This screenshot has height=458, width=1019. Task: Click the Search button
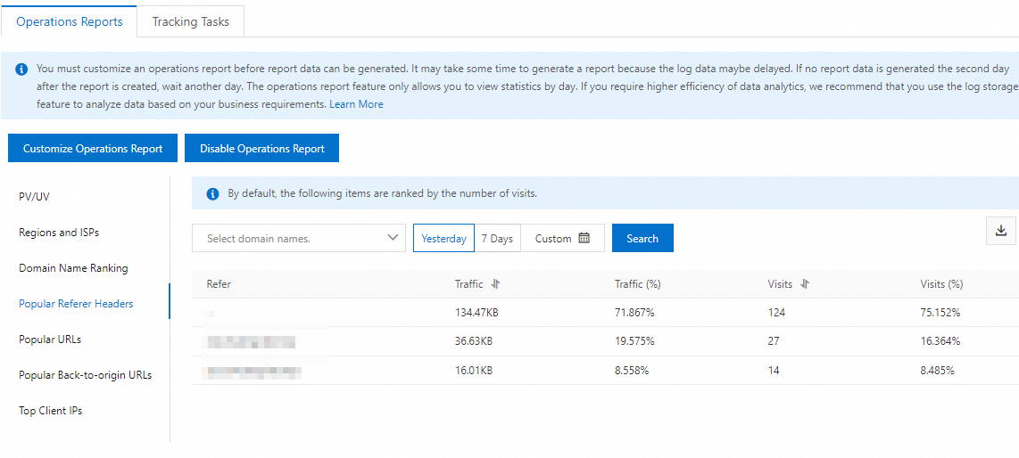(642, 238)
